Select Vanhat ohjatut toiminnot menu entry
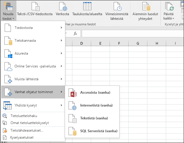Screen dimensions: 184x143 [x=33, y=92]
